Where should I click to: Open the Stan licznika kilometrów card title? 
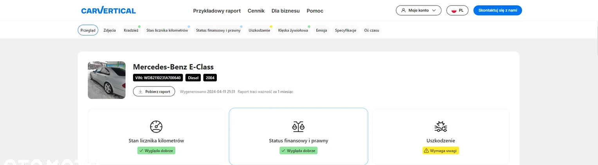coord(156,140)
